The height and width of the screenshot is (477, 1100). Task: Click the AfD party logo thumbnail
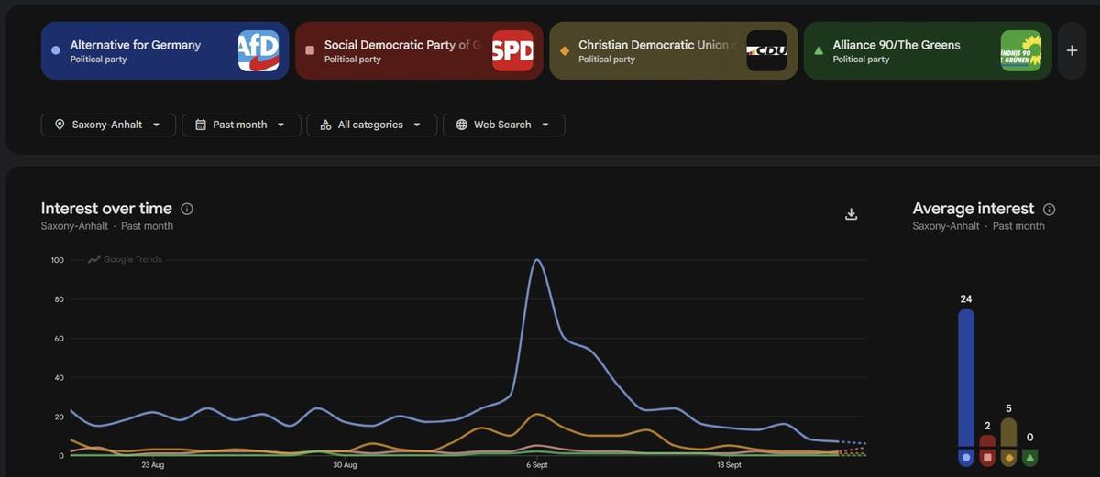point(258,50)
